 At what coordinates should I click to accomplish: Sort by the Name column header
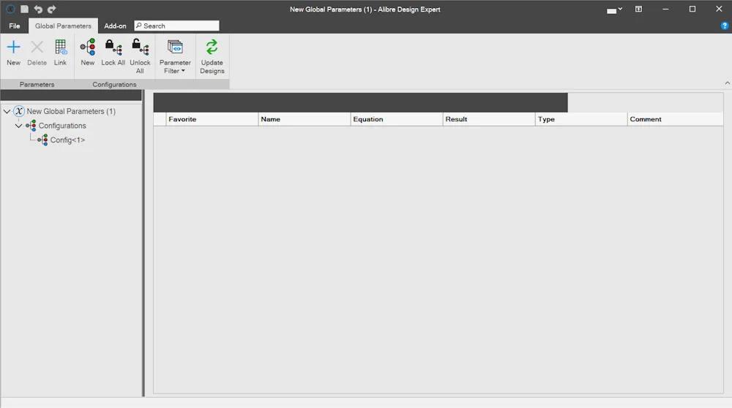point(304,119)
